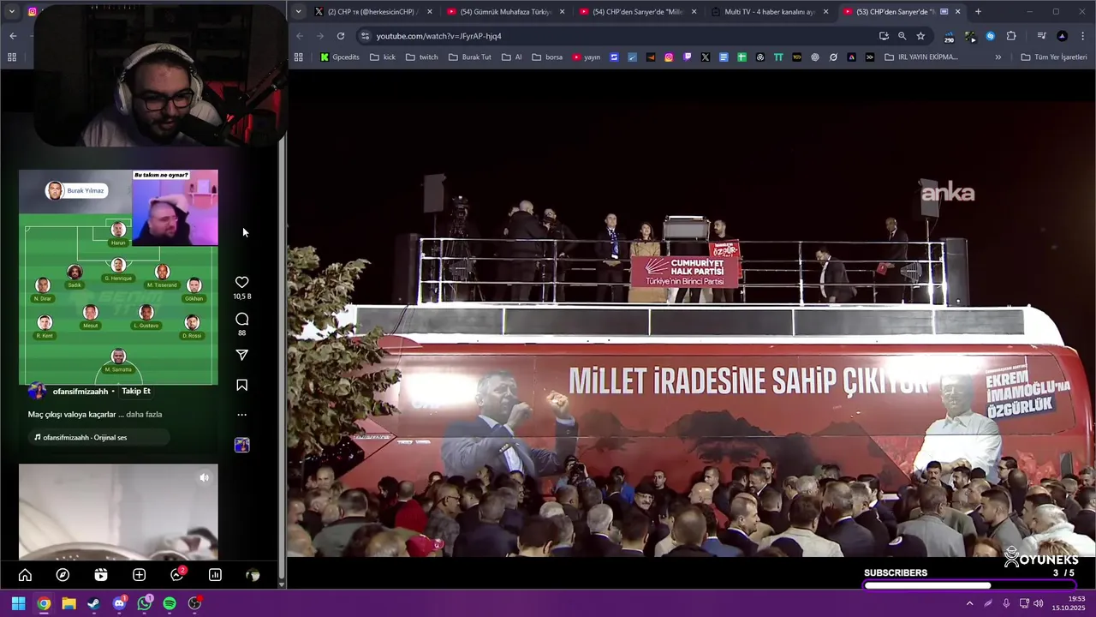Bookmark this page with the star icon
The image size is (1096, 617).
pyautogui.click(x=920, y=36)
